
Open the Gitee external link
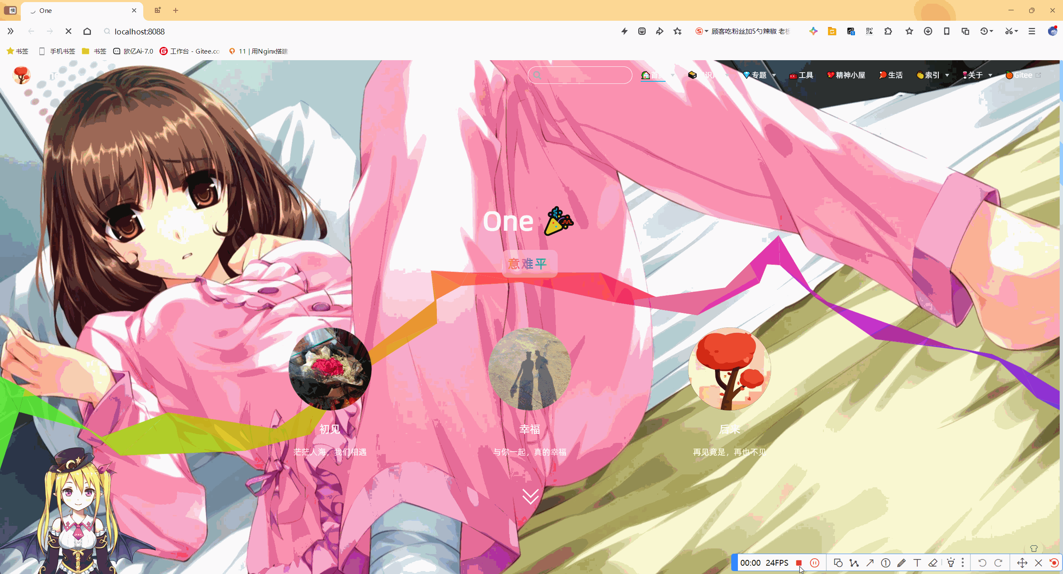point(1023,75)
